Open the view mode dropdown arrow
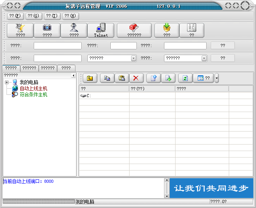Viewport: 256px width, 208px height. click(217, 78)
